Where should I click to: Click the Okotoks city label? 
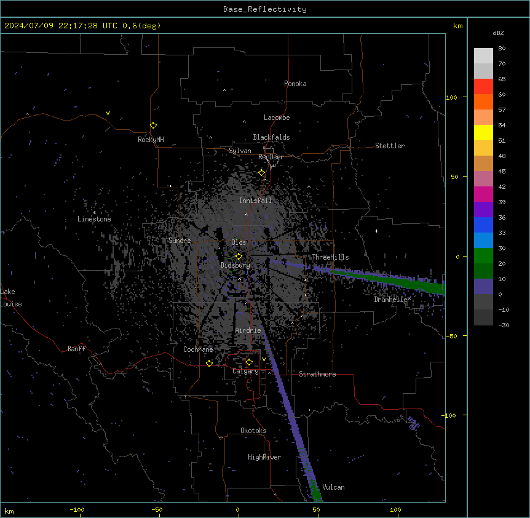(253, 431)
